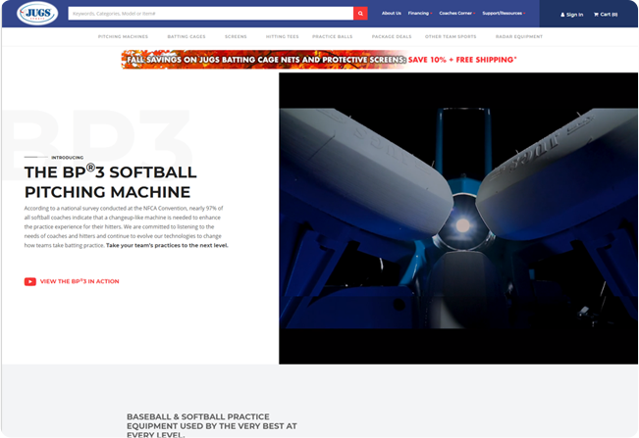
Task: Click the YouTube play icon
Action: coord(30,281)
